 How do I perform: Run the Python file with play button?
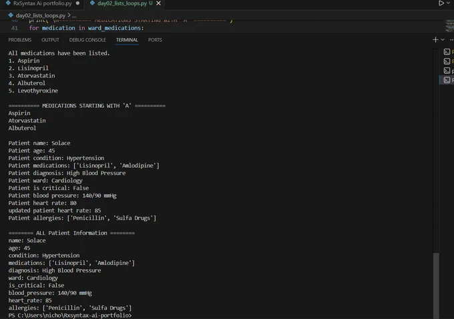coord(441,3)
